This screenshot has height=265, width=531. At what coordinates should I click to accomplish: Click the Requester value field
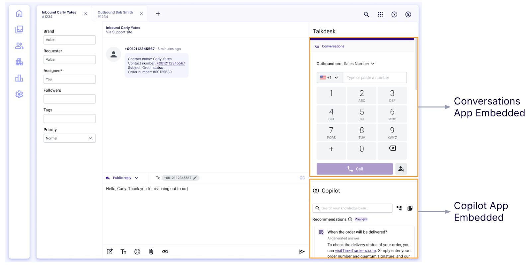[x=69, y=59]
